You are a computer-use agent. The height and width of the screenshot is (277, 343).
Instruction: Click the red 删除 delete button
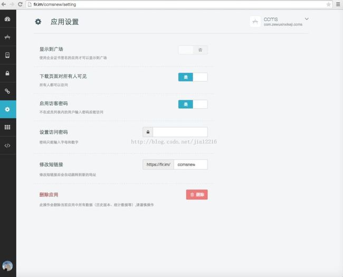(x=197, y=195)
